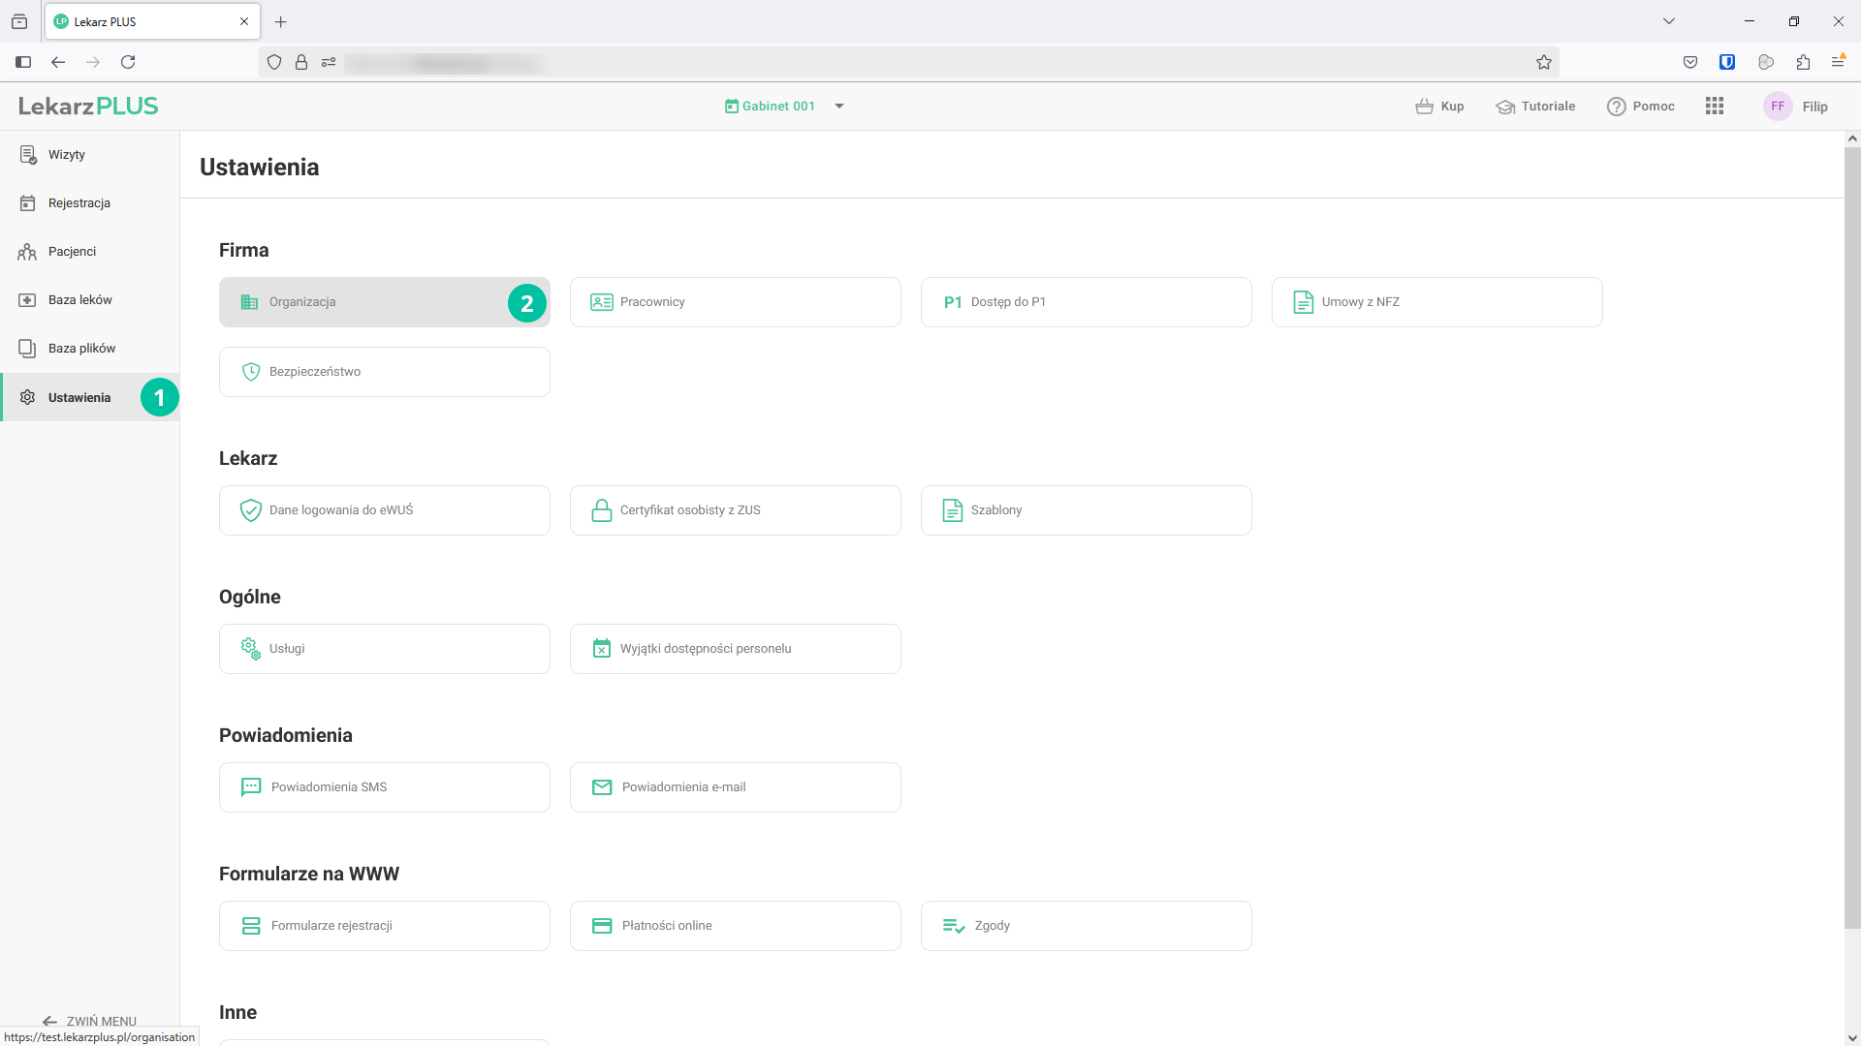Click the Kup basket icon
Viewport: 1861px width, 1046px height.
pos(1424,107)
